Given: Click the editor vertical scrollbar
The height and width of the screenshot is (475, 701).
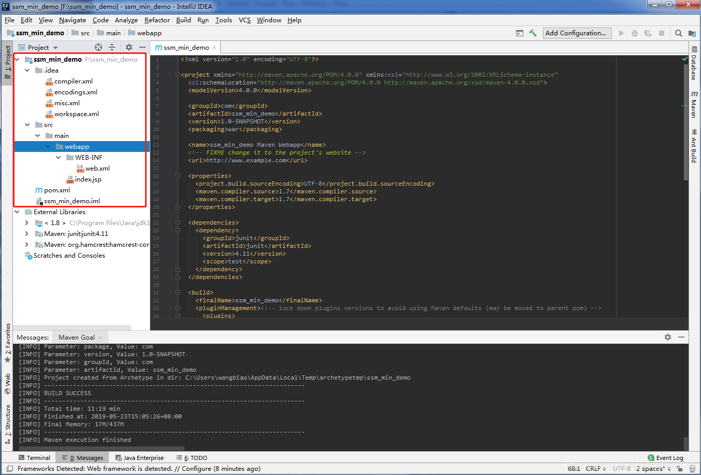Looking at the screenshot, I should pyautogui.click(x=686, y=122).
